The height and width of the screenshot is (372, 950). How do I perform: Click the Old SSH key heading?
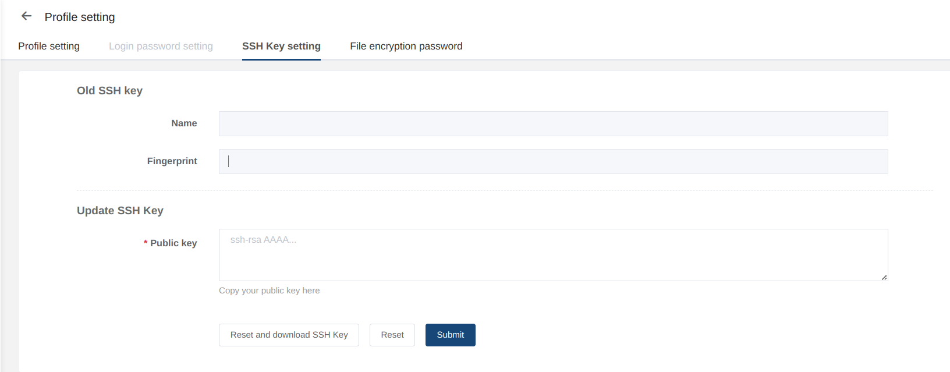109,91
